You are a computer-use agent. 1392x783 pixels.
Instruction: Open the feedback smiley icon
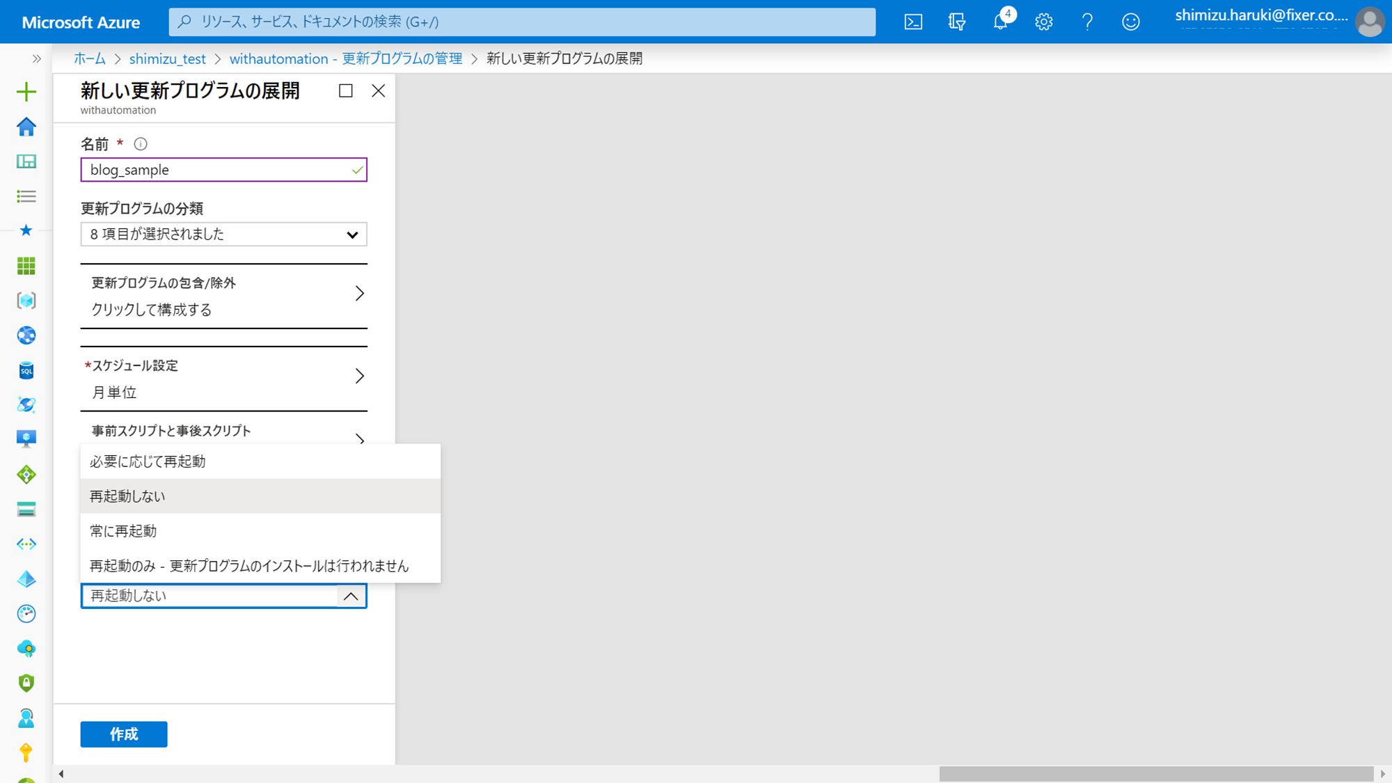1130,22
